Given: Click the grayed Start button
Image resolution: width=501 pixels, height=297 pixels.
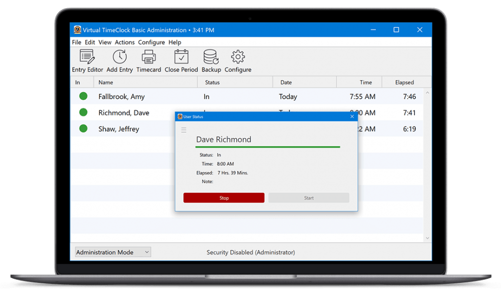Looking at the screenshot, I should 309,198.
